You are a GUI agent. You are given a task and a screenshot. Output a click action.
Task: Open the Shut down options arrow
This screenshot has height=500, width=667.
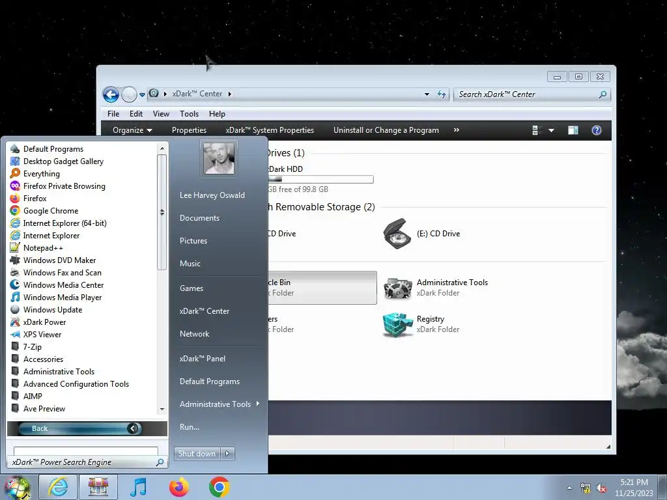tap(227, 454)
